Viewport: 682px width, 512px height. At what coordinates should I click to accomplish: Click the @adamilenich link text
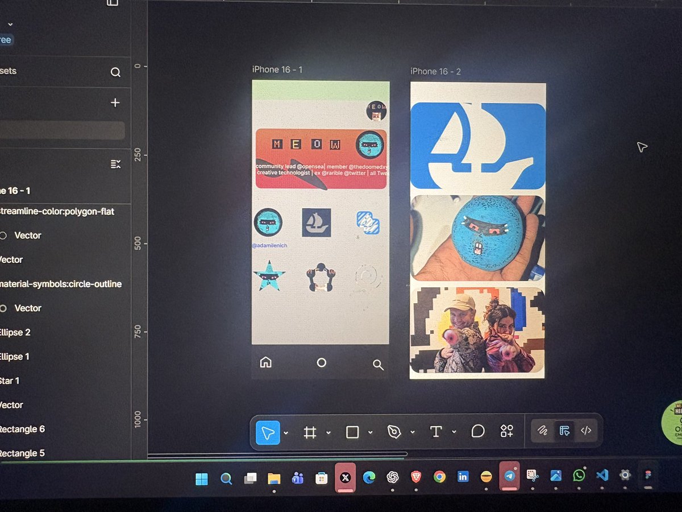click(271, 246)
